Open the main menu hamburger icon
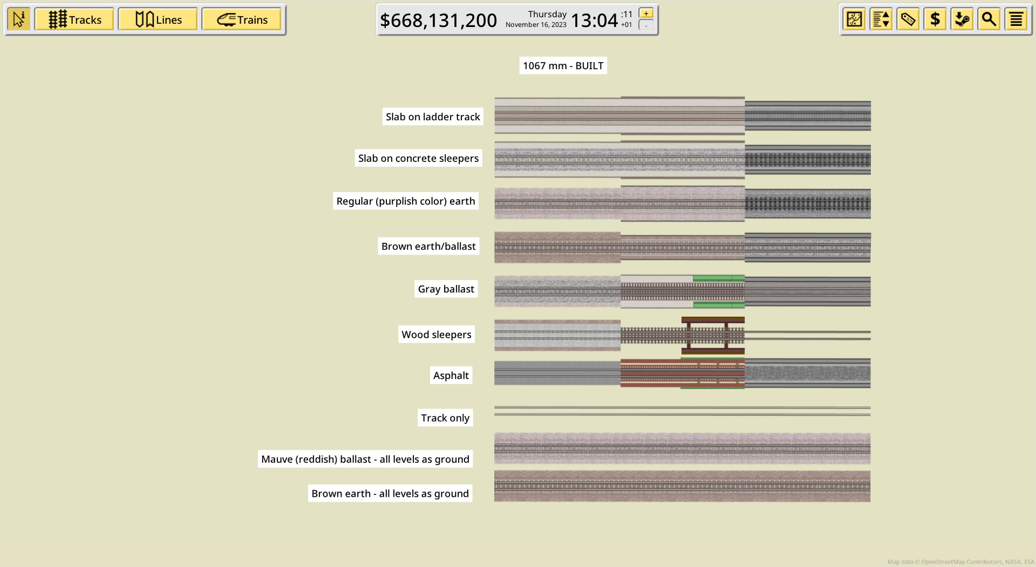This screenshot has width=1036, height=567. pyautogui.click(x=1016, y=19)
